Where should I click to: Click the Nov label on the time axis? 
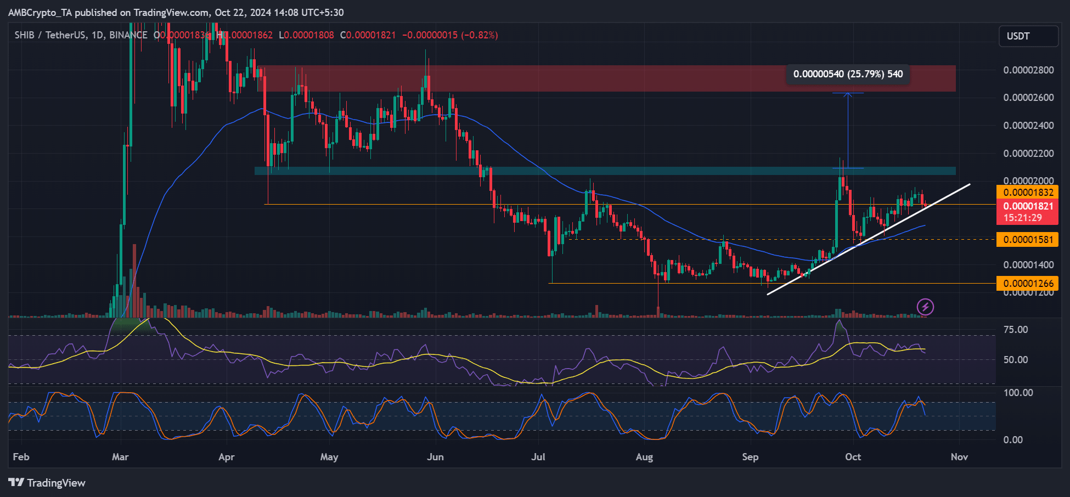[959, 457]
